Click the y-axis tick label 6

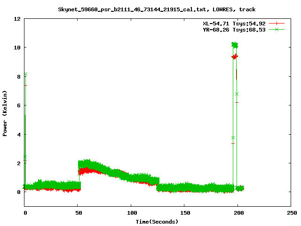click(x=19, y=105)
